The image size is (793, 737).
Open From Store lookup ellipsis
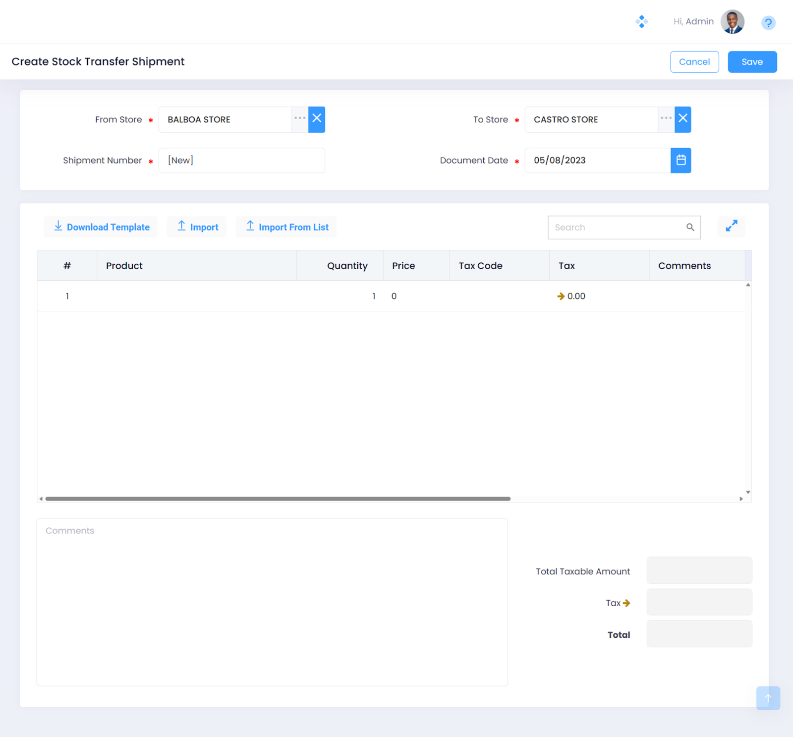click(300, 119)
